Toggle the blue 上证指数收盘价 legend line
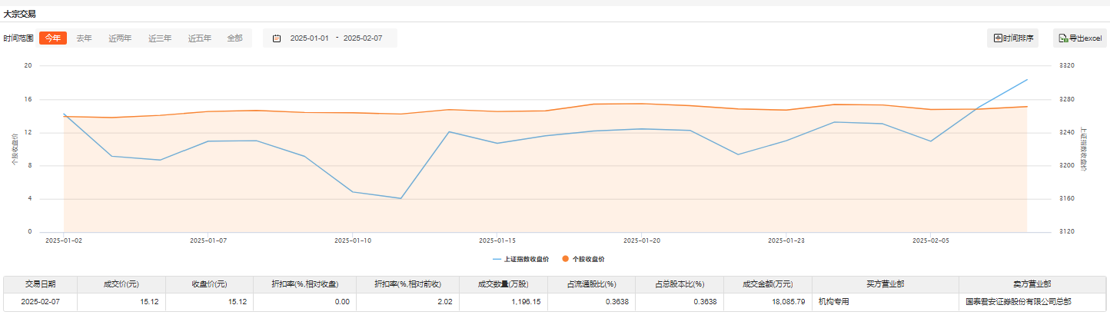Screen dimensions: 1110x315 click(x=497, y=259)
